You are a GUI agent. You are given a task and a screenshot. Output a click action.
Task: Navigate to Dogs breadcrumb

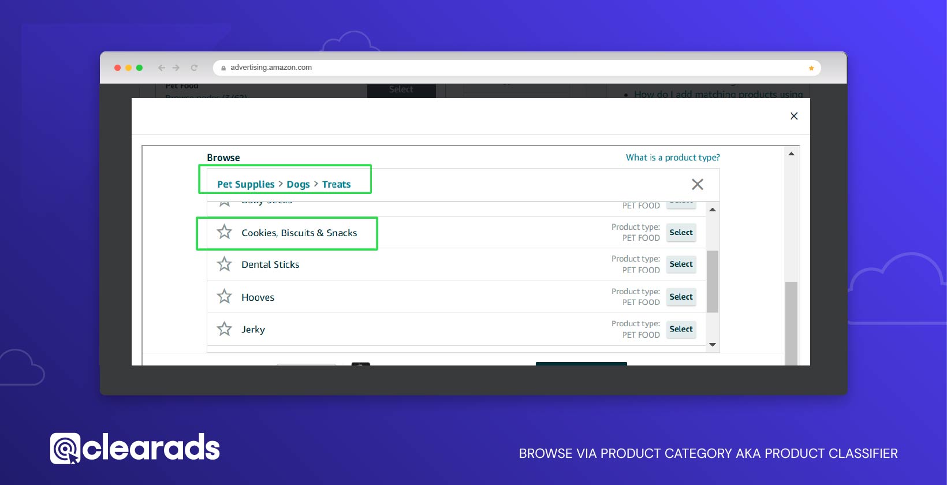[x=298, y=184]
